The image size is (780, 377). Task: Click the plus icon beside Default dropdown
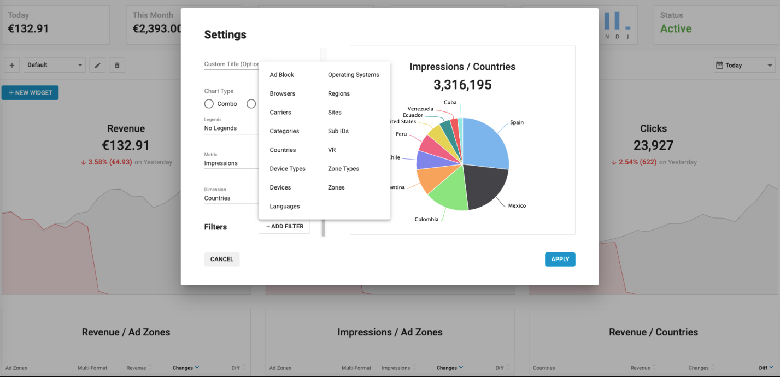coord(12,65)
